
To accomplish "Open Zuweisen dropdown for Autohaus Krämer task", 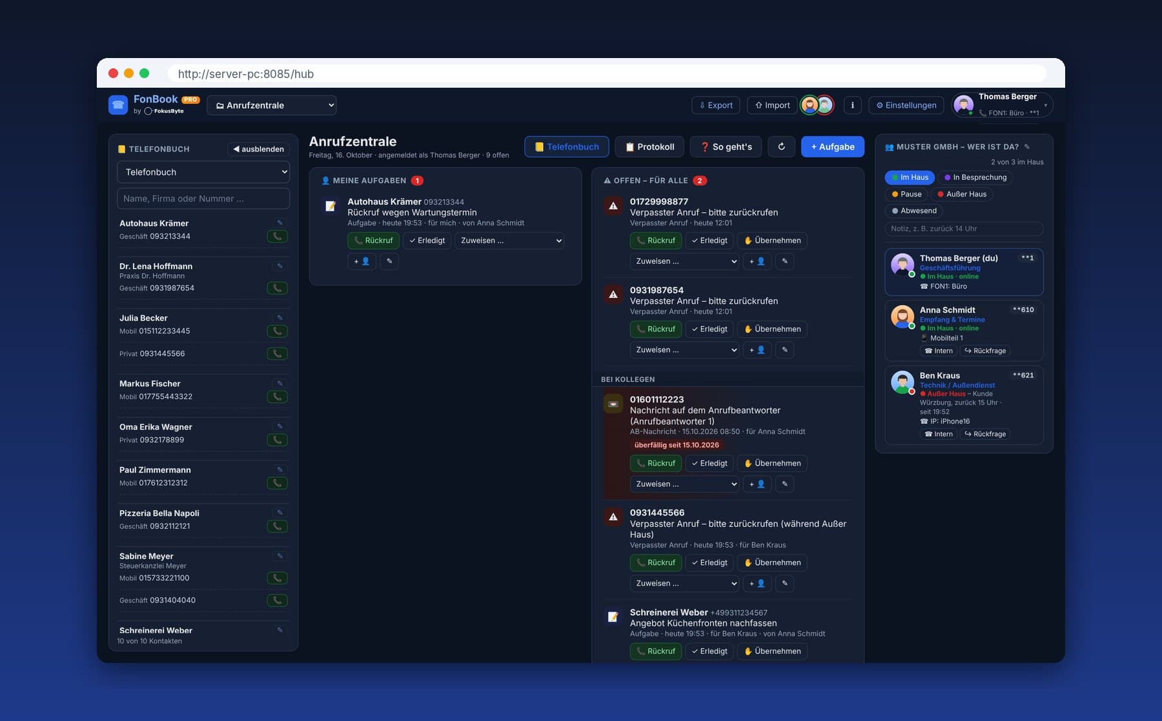I will [509, 241].
